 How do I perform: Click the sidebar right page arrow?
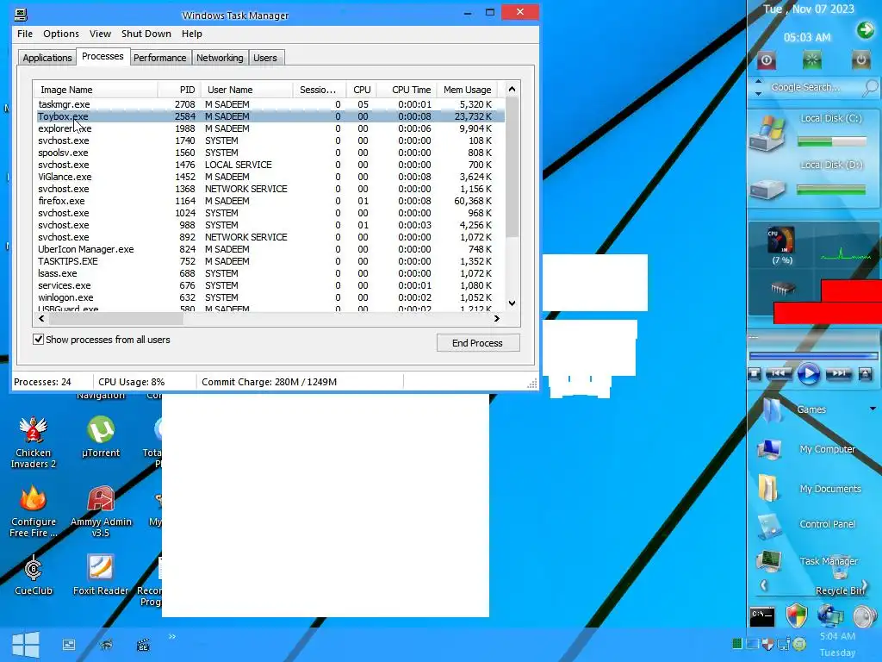[865, 585]
